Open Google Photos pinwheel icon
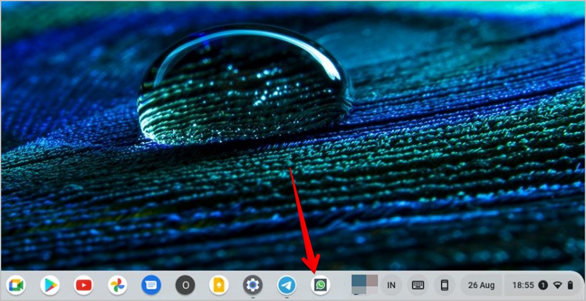 117,286
